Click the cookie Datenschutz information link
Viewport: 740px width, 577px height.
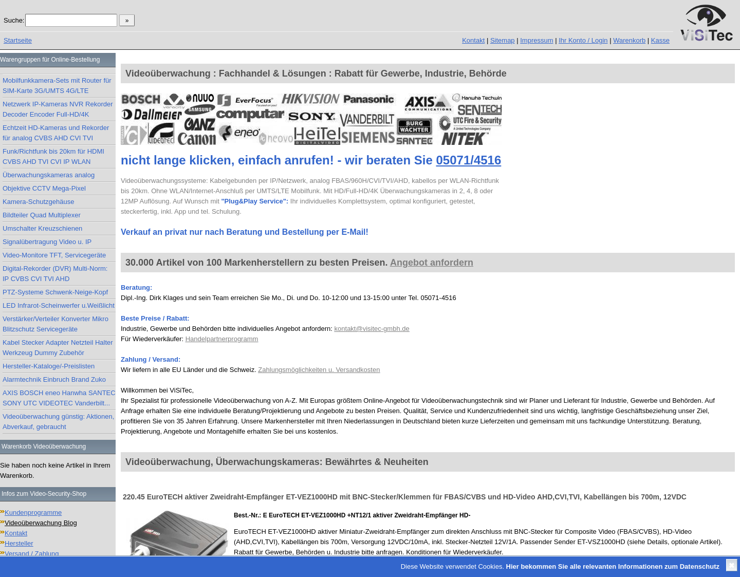613,566
